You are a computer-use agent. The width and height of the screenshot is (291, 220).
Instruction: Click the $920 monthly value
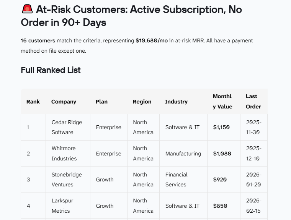[x=220, y=180]
